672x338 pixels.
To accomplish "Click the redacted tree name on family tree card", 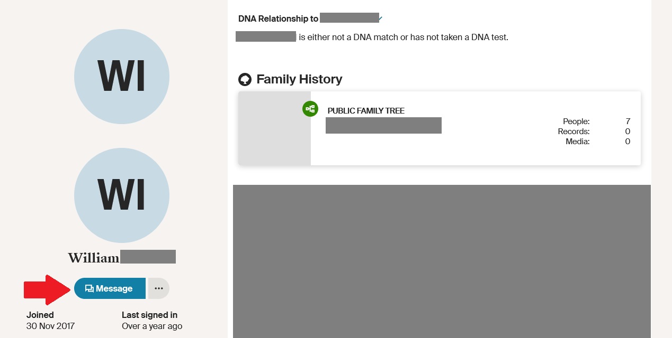I will coord(383,125).
